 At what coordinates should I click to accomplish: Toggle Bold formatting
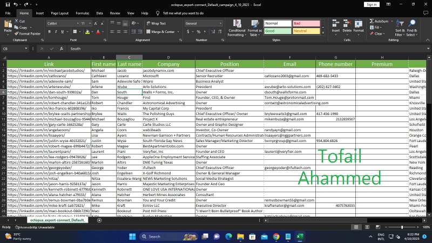(x=49, y=32)
